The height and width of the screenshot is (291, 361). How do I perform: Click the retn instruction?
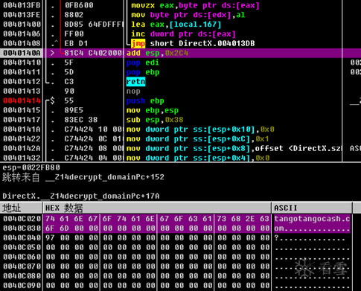(x=135, y=82)
